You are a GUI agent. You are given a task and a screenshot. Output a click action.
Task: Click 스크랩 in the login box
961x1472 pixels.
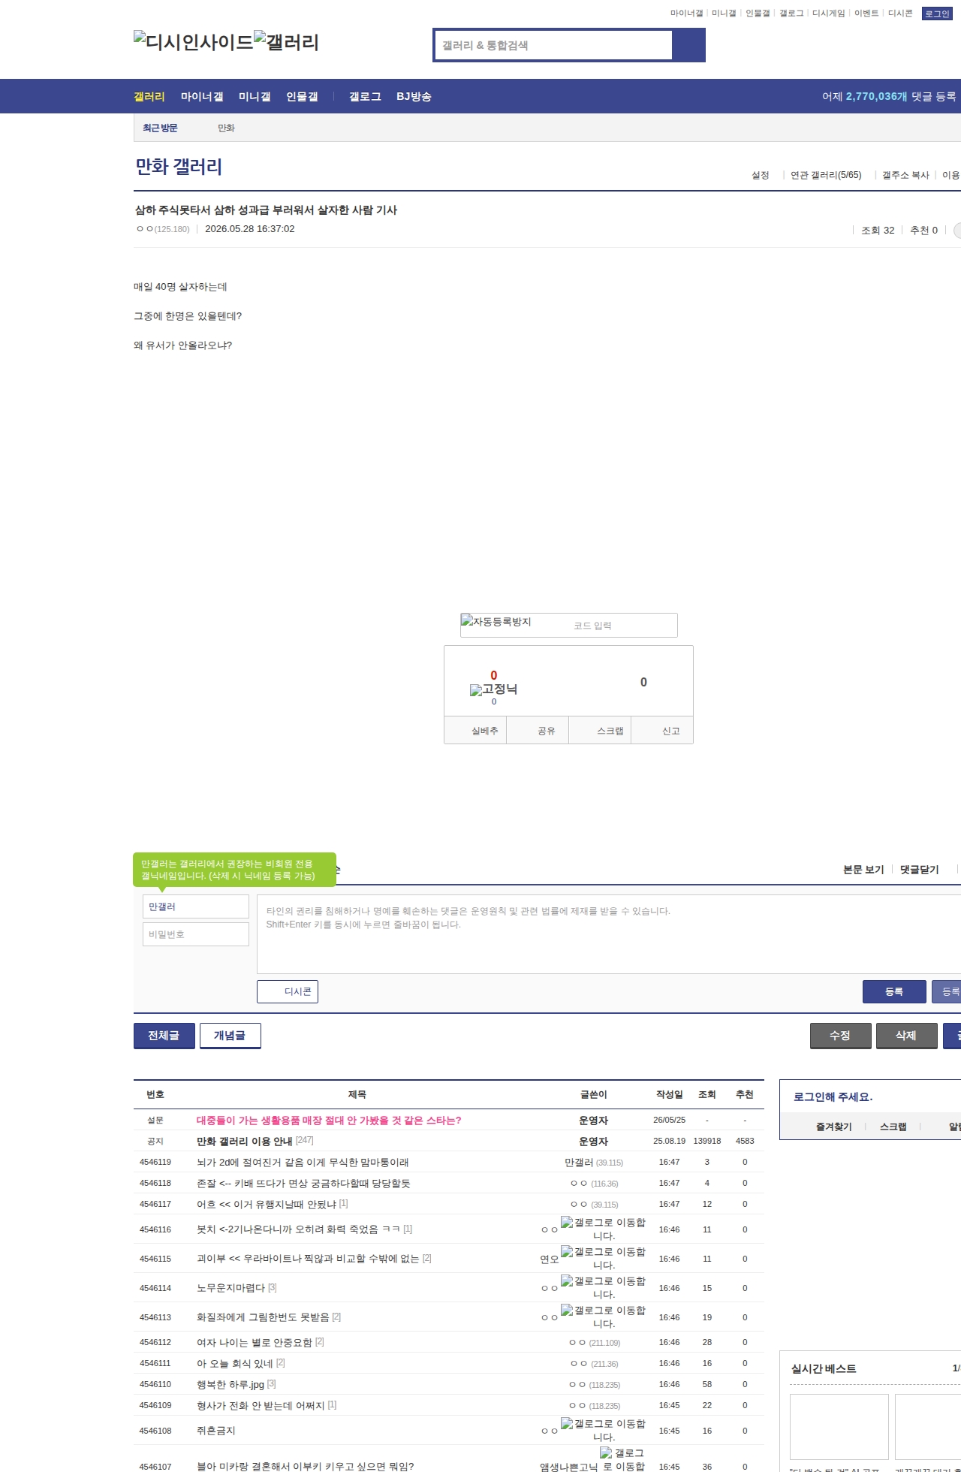coord(893,1127)
